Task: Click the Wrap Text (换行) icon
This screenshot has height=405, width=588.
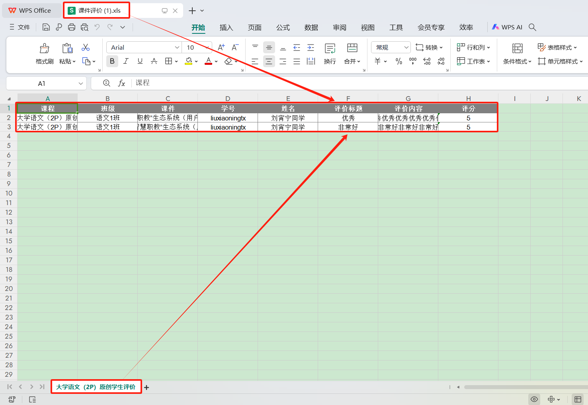Action: click(330, 49)
